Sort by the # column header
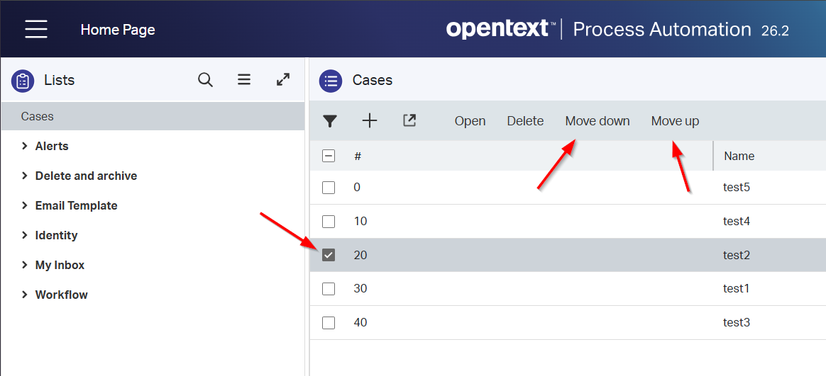Screen dimensions: 826x376 (357, 156)
